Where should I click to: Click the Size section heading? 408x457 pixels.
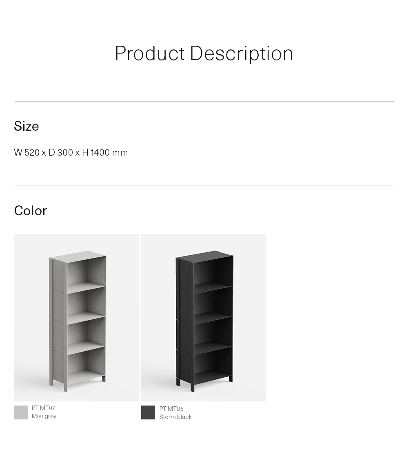coord(26,126)
